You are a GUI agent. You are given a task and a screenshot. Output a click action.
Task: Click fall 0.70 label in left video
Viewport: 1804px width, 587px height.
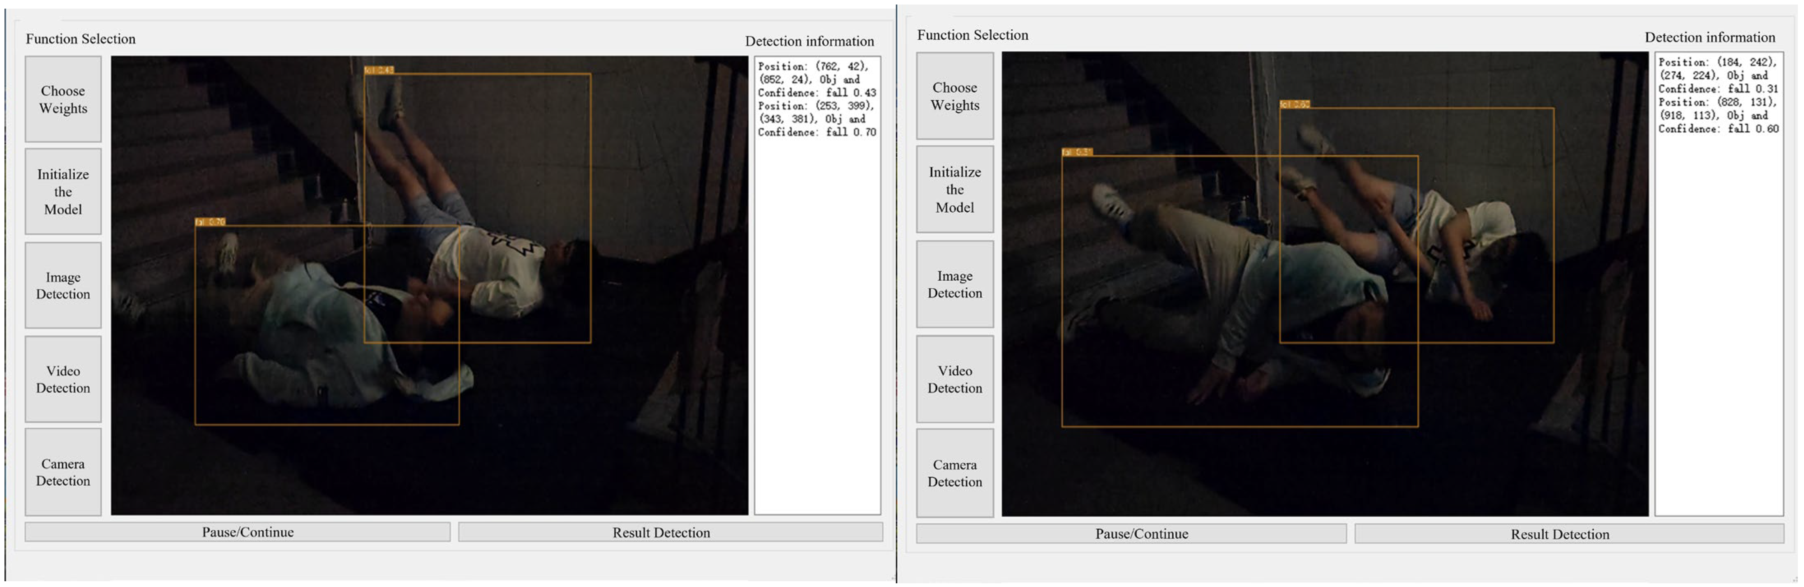210,222
